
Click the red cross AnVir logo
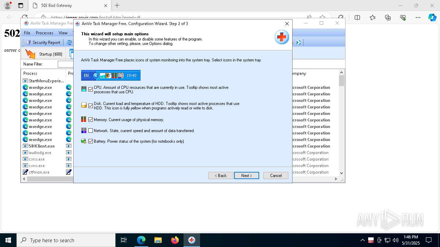282,37
